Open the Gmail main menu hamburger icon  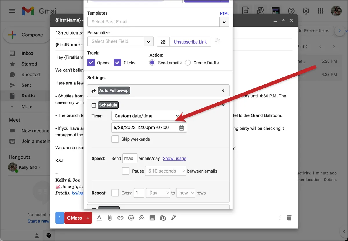[12, 11]
